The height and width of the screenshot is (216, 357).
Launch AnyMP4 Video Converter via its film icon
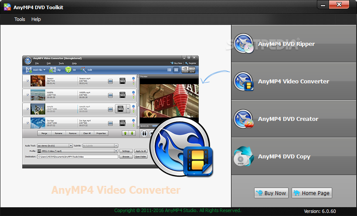point(244,81)
